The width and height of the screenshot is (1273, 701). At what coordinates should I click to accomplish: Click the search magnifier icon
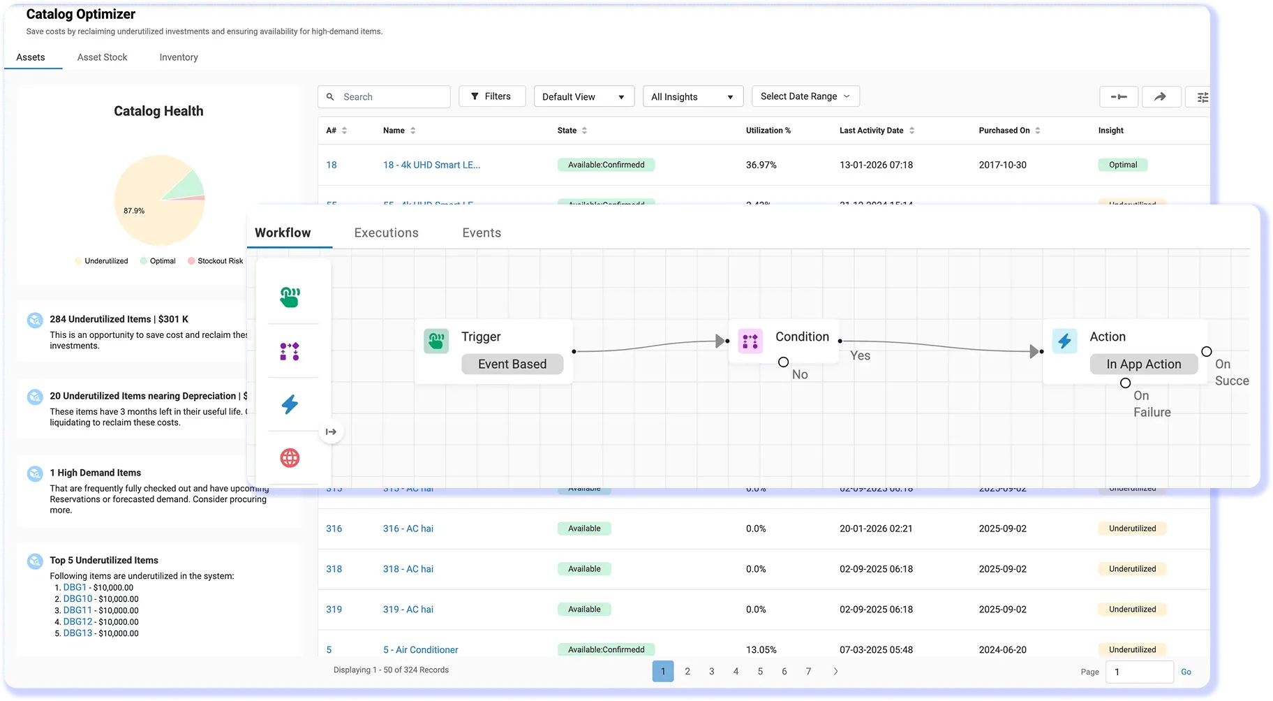point(331,97)
